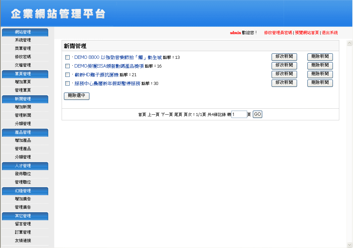353x248 pixels.
Task: Toggle the 其它管理 sidebar section
Action: tap(25, 216)
